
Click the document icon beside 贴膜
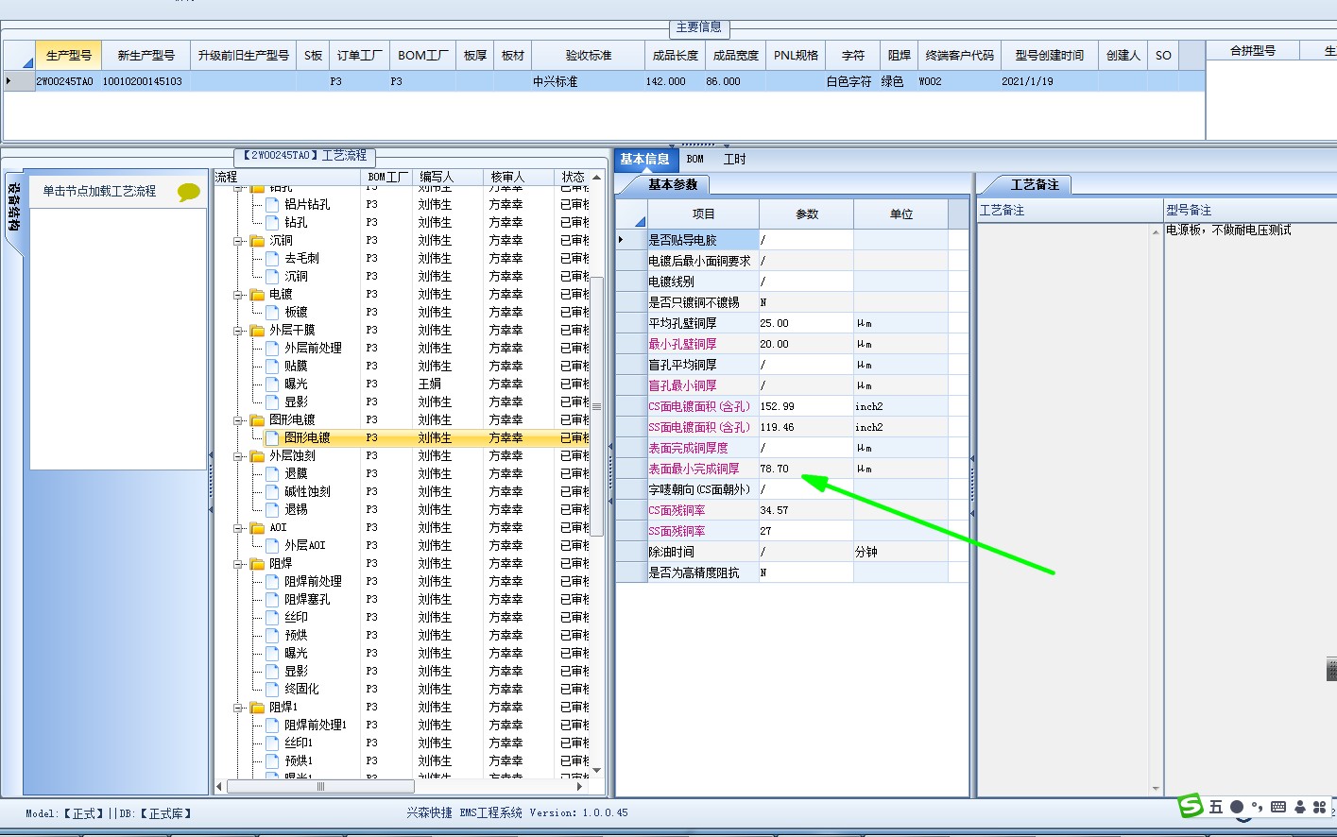click(272, 366)
